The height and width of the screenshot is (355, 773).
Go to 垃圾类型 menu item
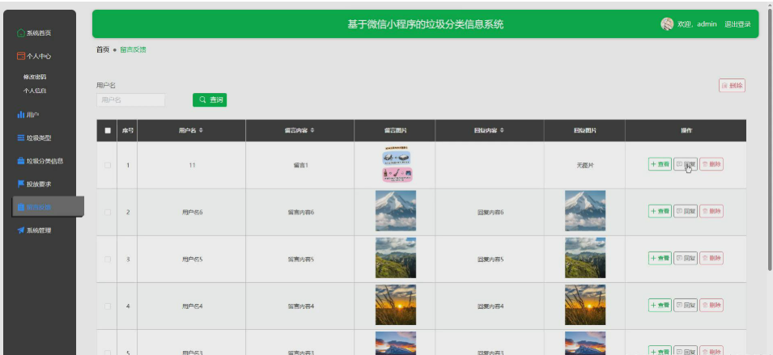pyautogui.click(x=39, y=137)
